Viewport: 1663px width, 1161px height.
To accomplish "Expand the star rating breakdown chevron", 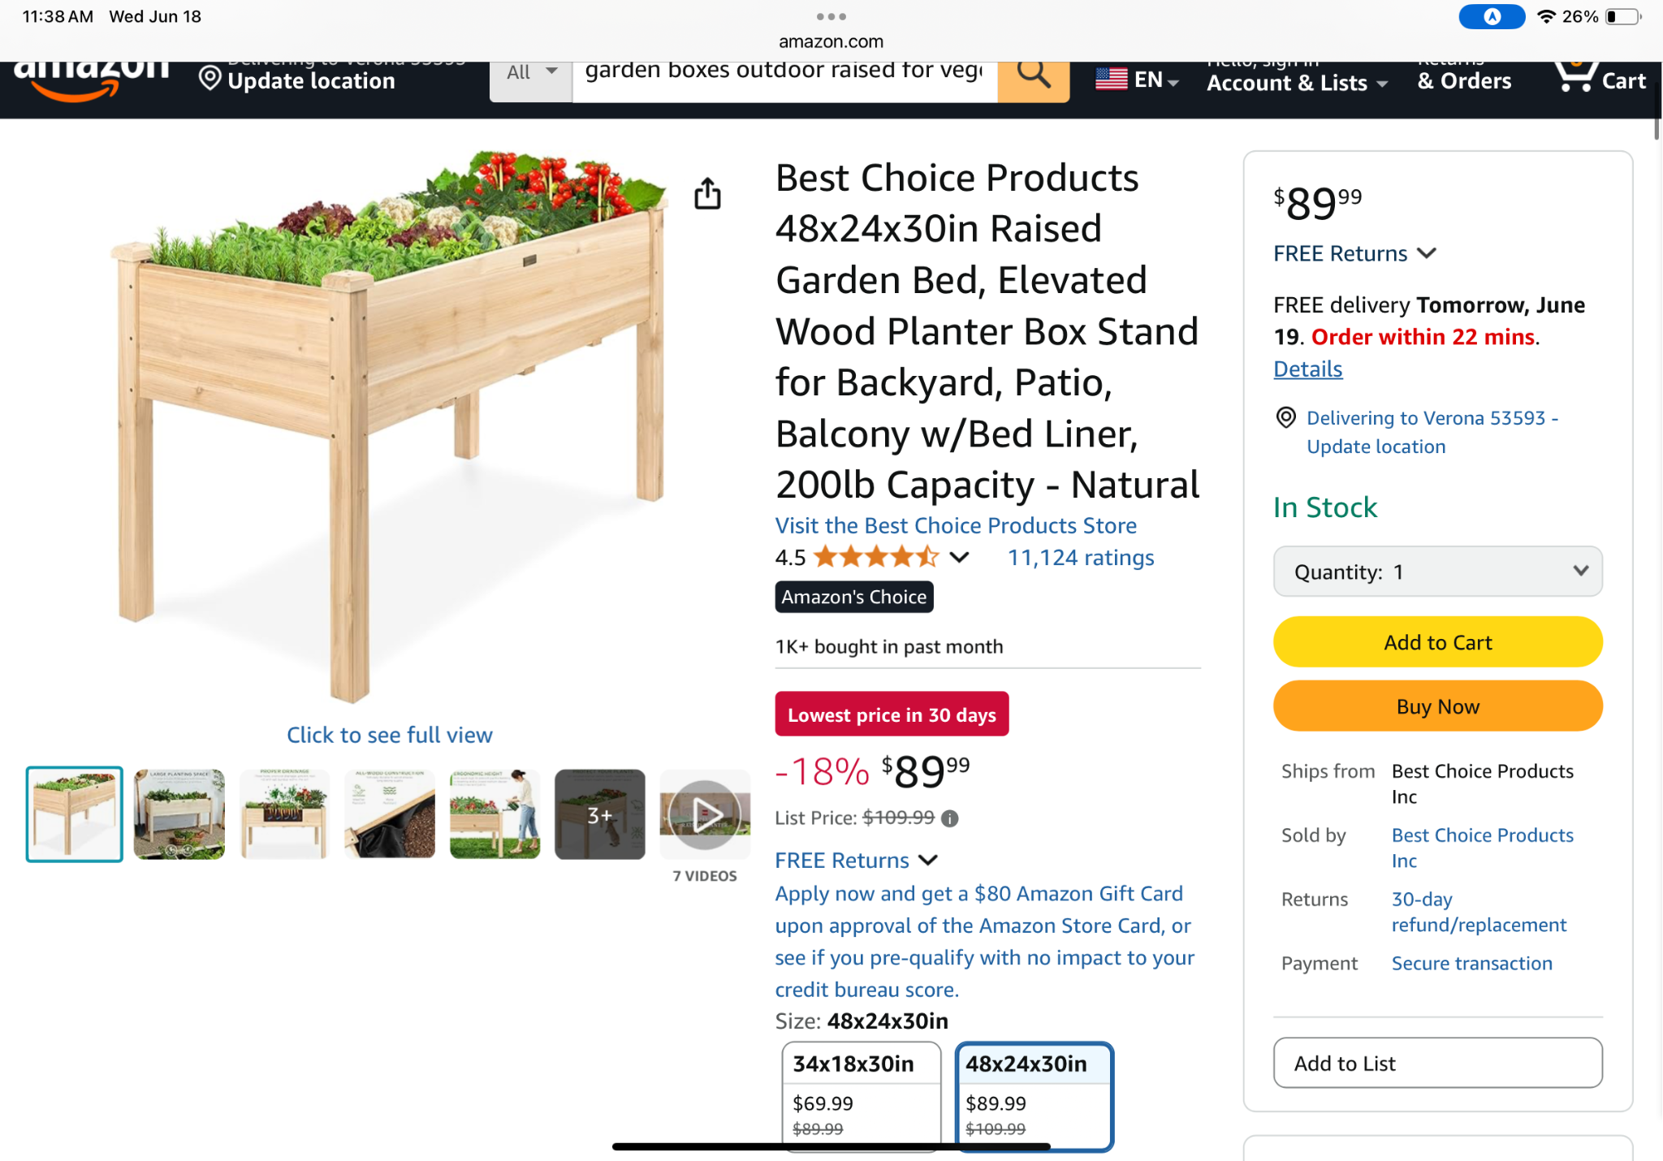I will [x=959, y=557].
